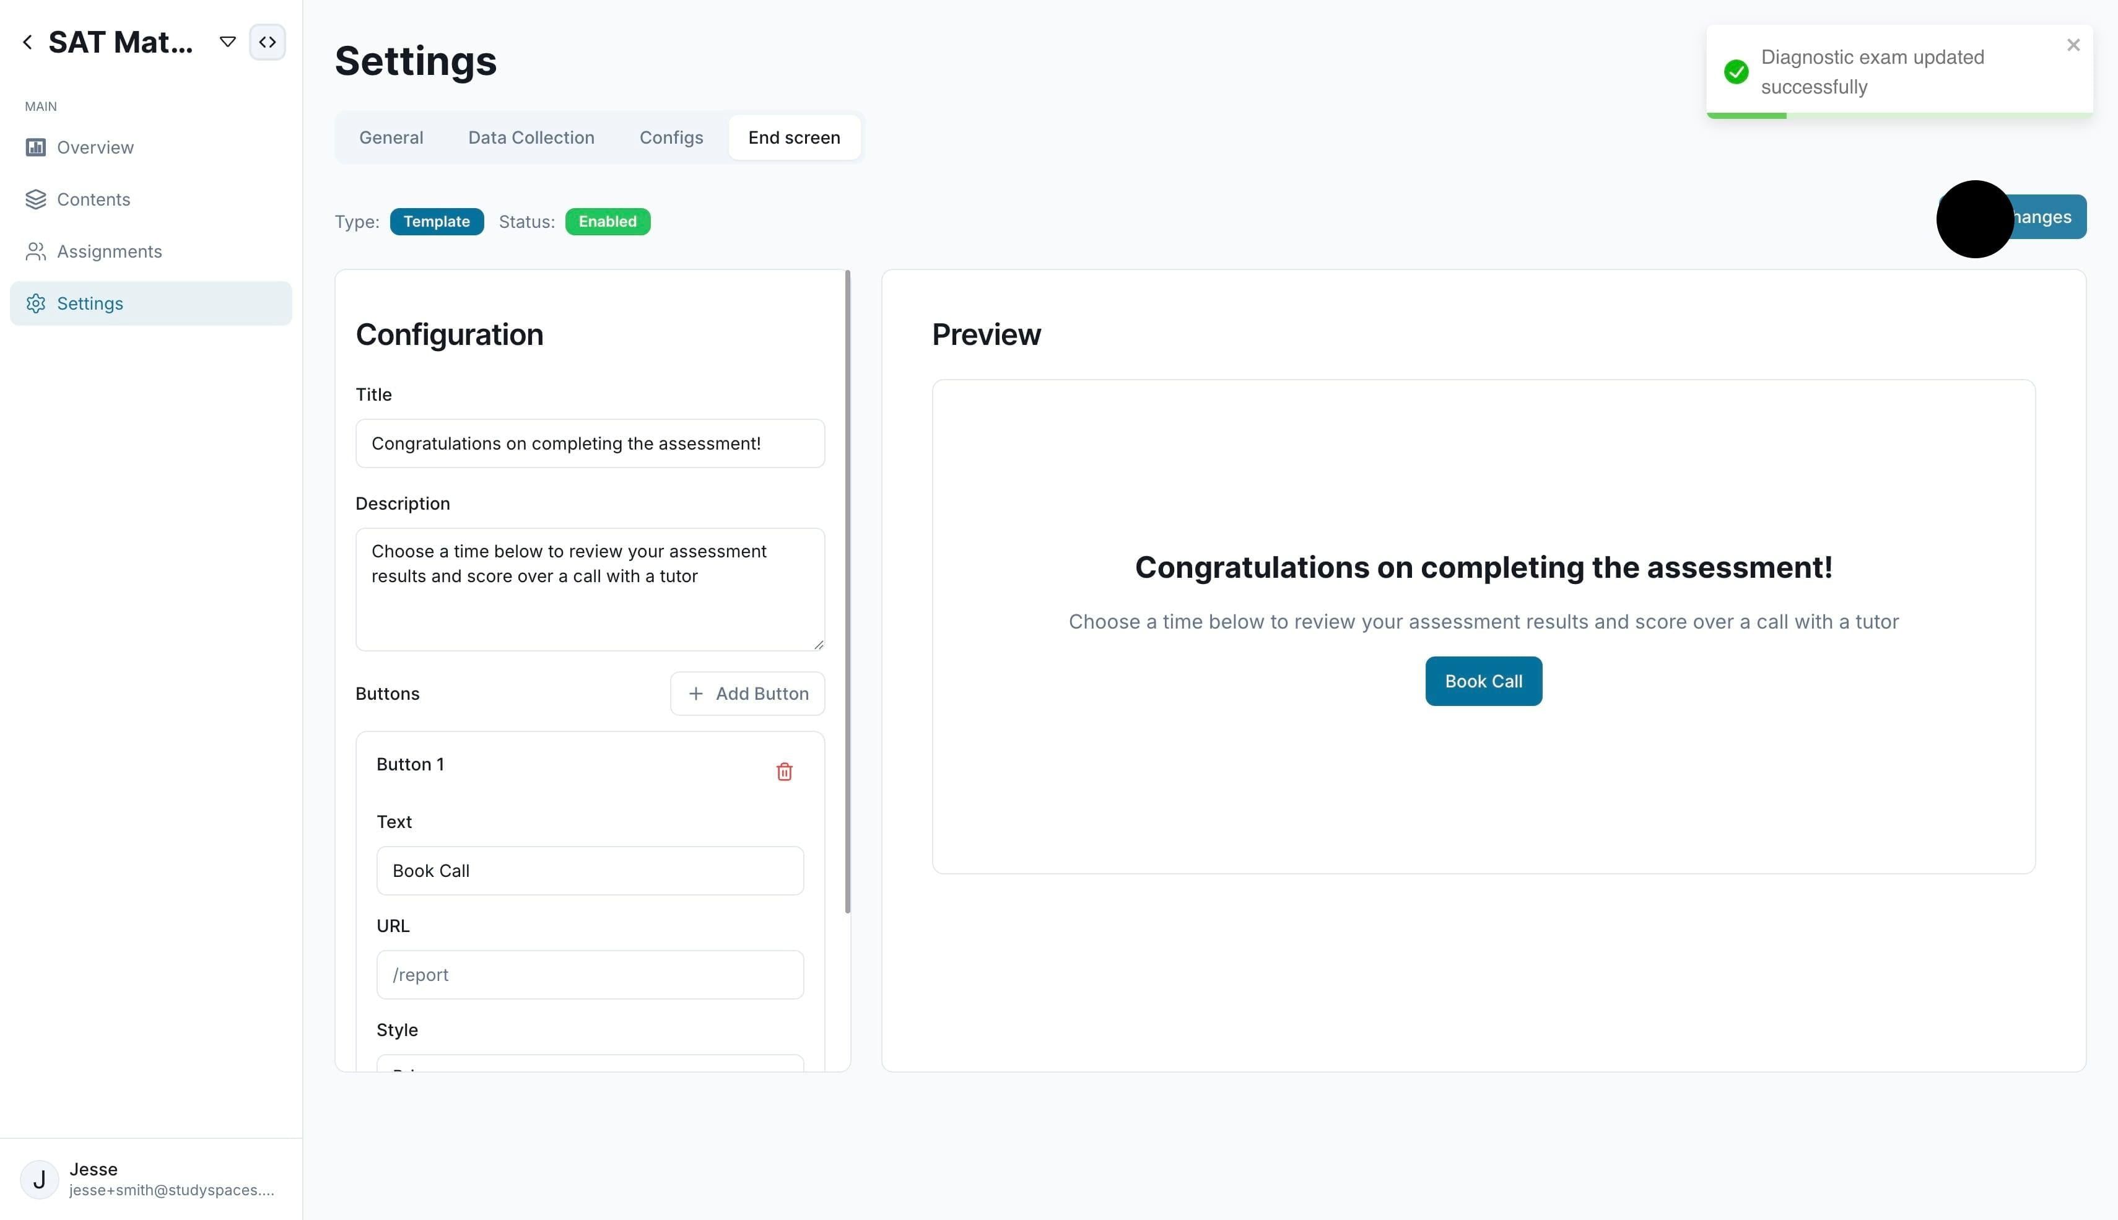Open the Configs tab
Image resolution: width=2118 pixels, height=1220 pixels.
pos(671,137)
